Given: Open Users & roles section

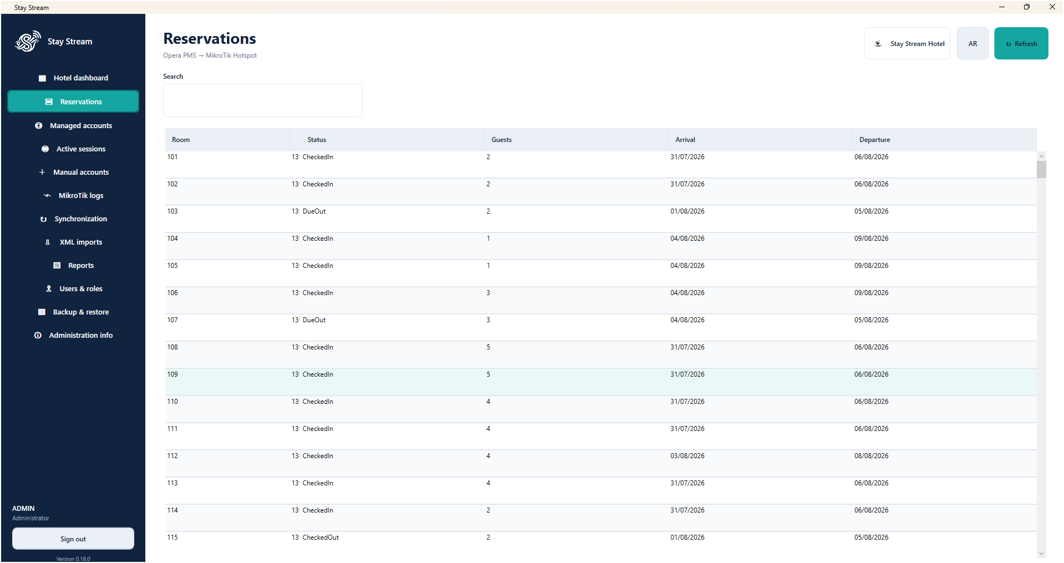Looking at the screenshot, I should tap(73, 289).
